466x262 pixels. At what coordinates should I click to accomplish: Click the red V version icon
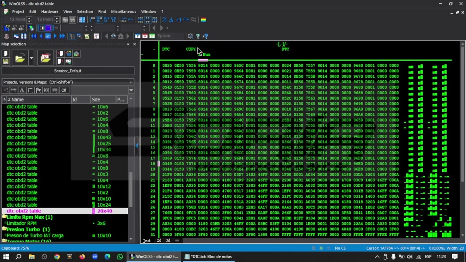click(145, 36)
